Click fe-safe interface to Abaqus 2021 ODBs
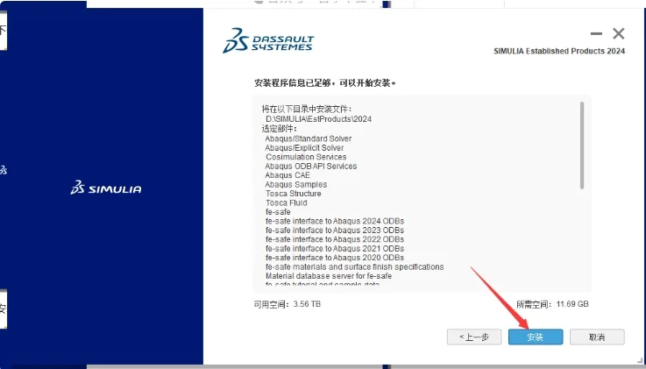The width and height of the screenshot is (646, 369). coord(335,249)
